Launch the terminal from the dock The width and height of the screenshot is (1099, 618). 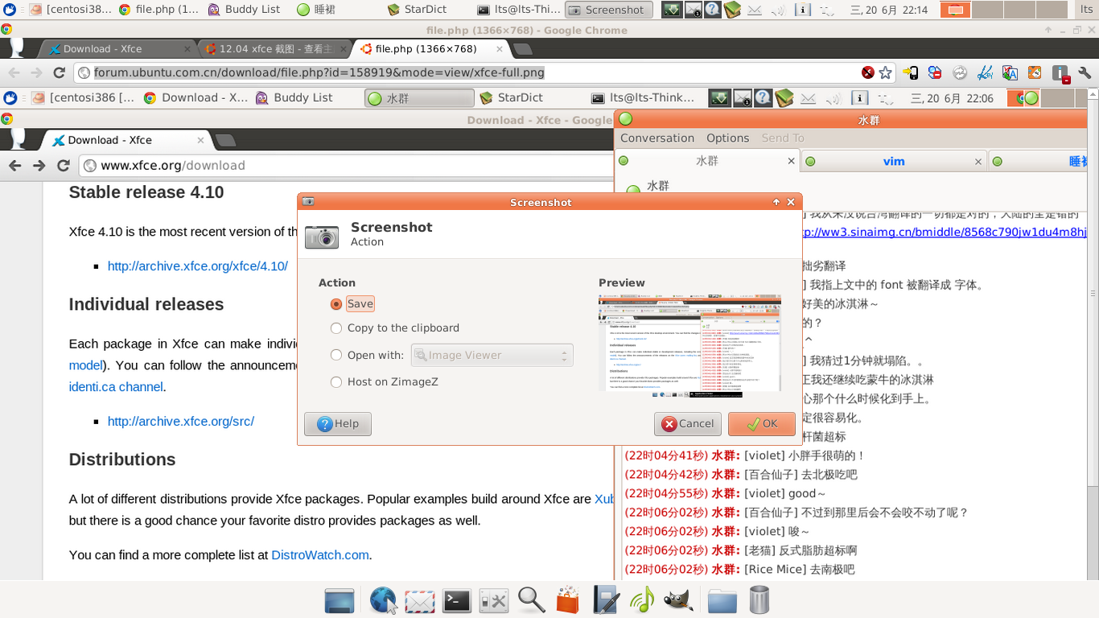pyautogui.click(x=456, y=600)
